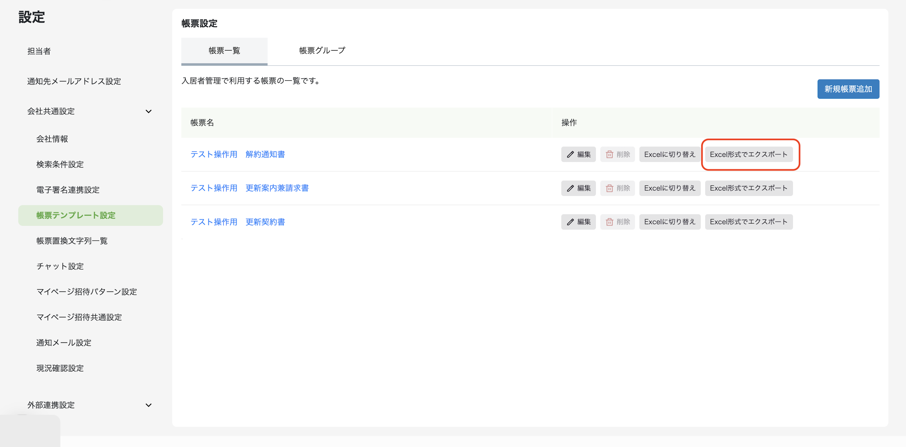Export 更新案内兼請求書 in Excel format
This screenshot has width=906, height=447.
tap(748, 188)
